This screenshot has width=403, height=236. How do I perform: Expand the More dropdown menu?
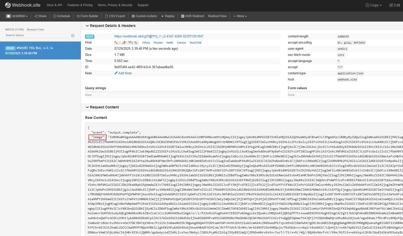(240, 16)
